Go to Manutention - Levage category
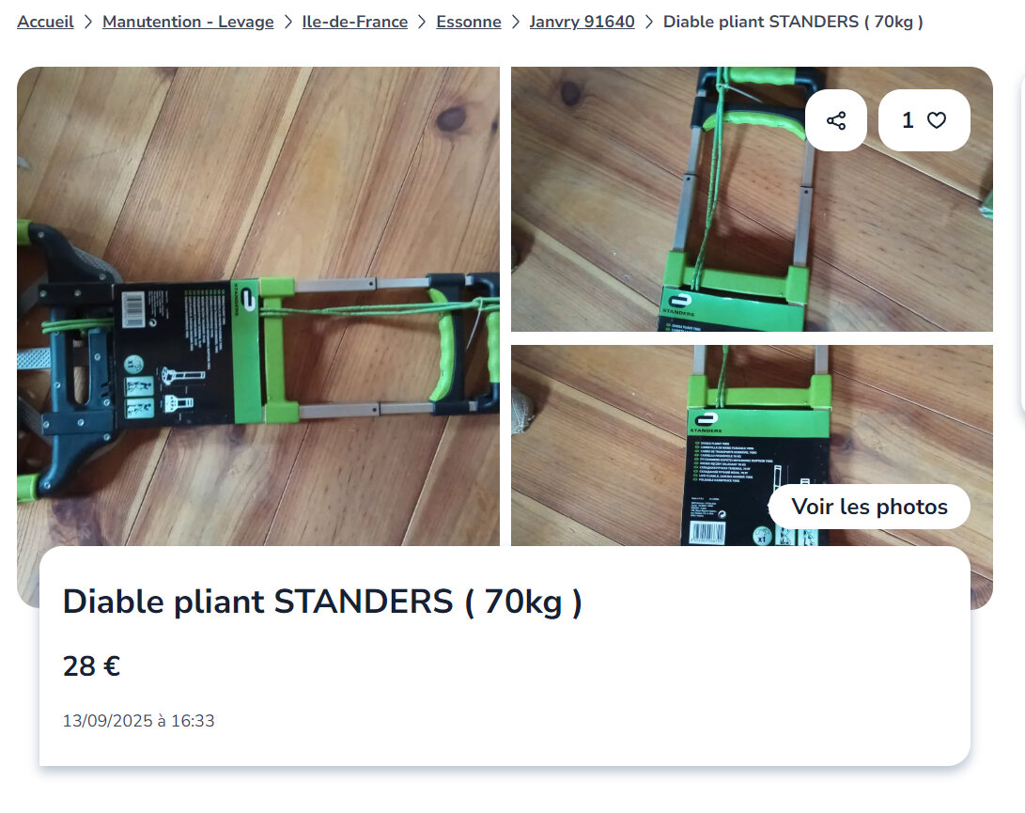 click(188, 22)
